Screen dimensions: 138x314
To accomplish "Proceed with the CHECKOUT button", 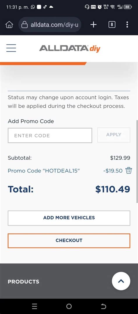I will pos(69,241).
